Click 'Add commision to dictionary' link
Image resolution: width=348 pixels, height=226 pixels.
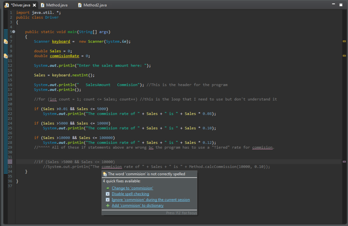(137, 206)
